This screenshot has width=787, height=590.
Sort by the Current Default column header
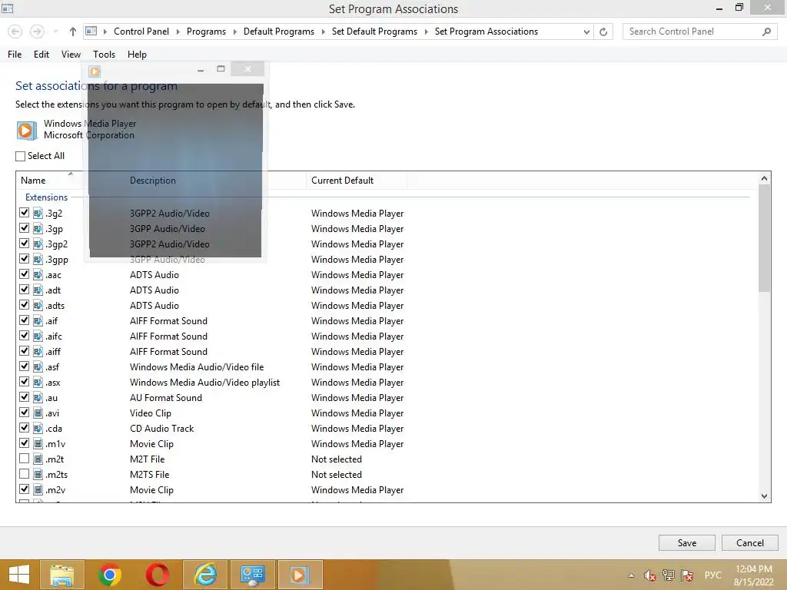click(342, 181)
